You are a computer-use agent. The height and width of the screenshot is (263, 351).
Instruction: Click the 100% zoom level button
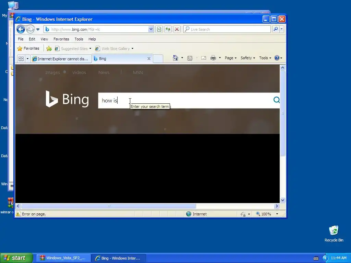(264, 214)
